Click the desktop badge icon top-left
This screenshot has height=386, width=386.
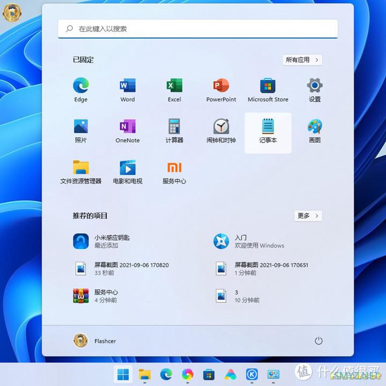click(12, 12)
